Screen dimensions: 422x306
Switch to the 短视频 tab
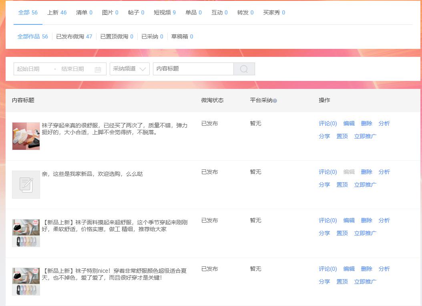[162, 12]
